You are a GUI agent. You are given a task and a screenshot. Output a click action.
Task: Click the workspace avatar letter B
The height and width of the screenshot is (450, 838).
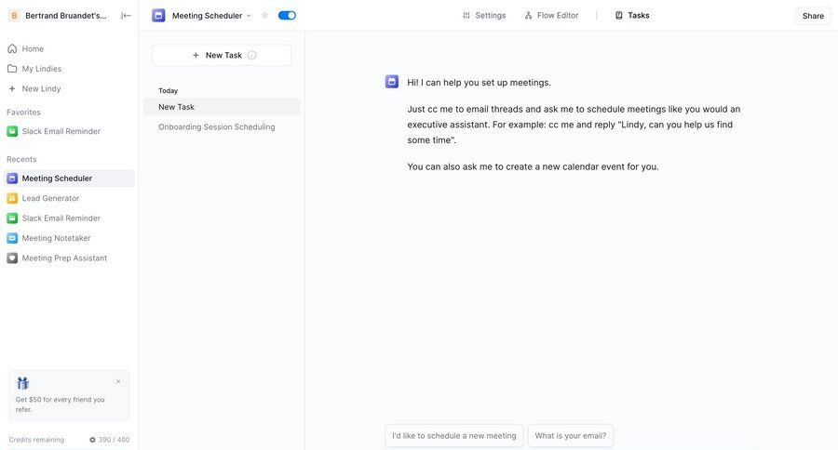tap(14, 16)
